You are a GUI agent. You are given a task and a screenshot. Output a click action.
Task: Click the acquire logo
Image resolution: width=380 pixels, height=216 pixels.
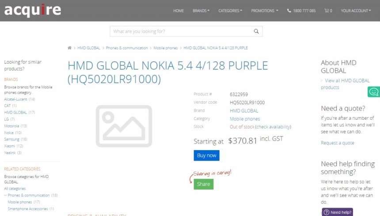click(x=32, y=10)
